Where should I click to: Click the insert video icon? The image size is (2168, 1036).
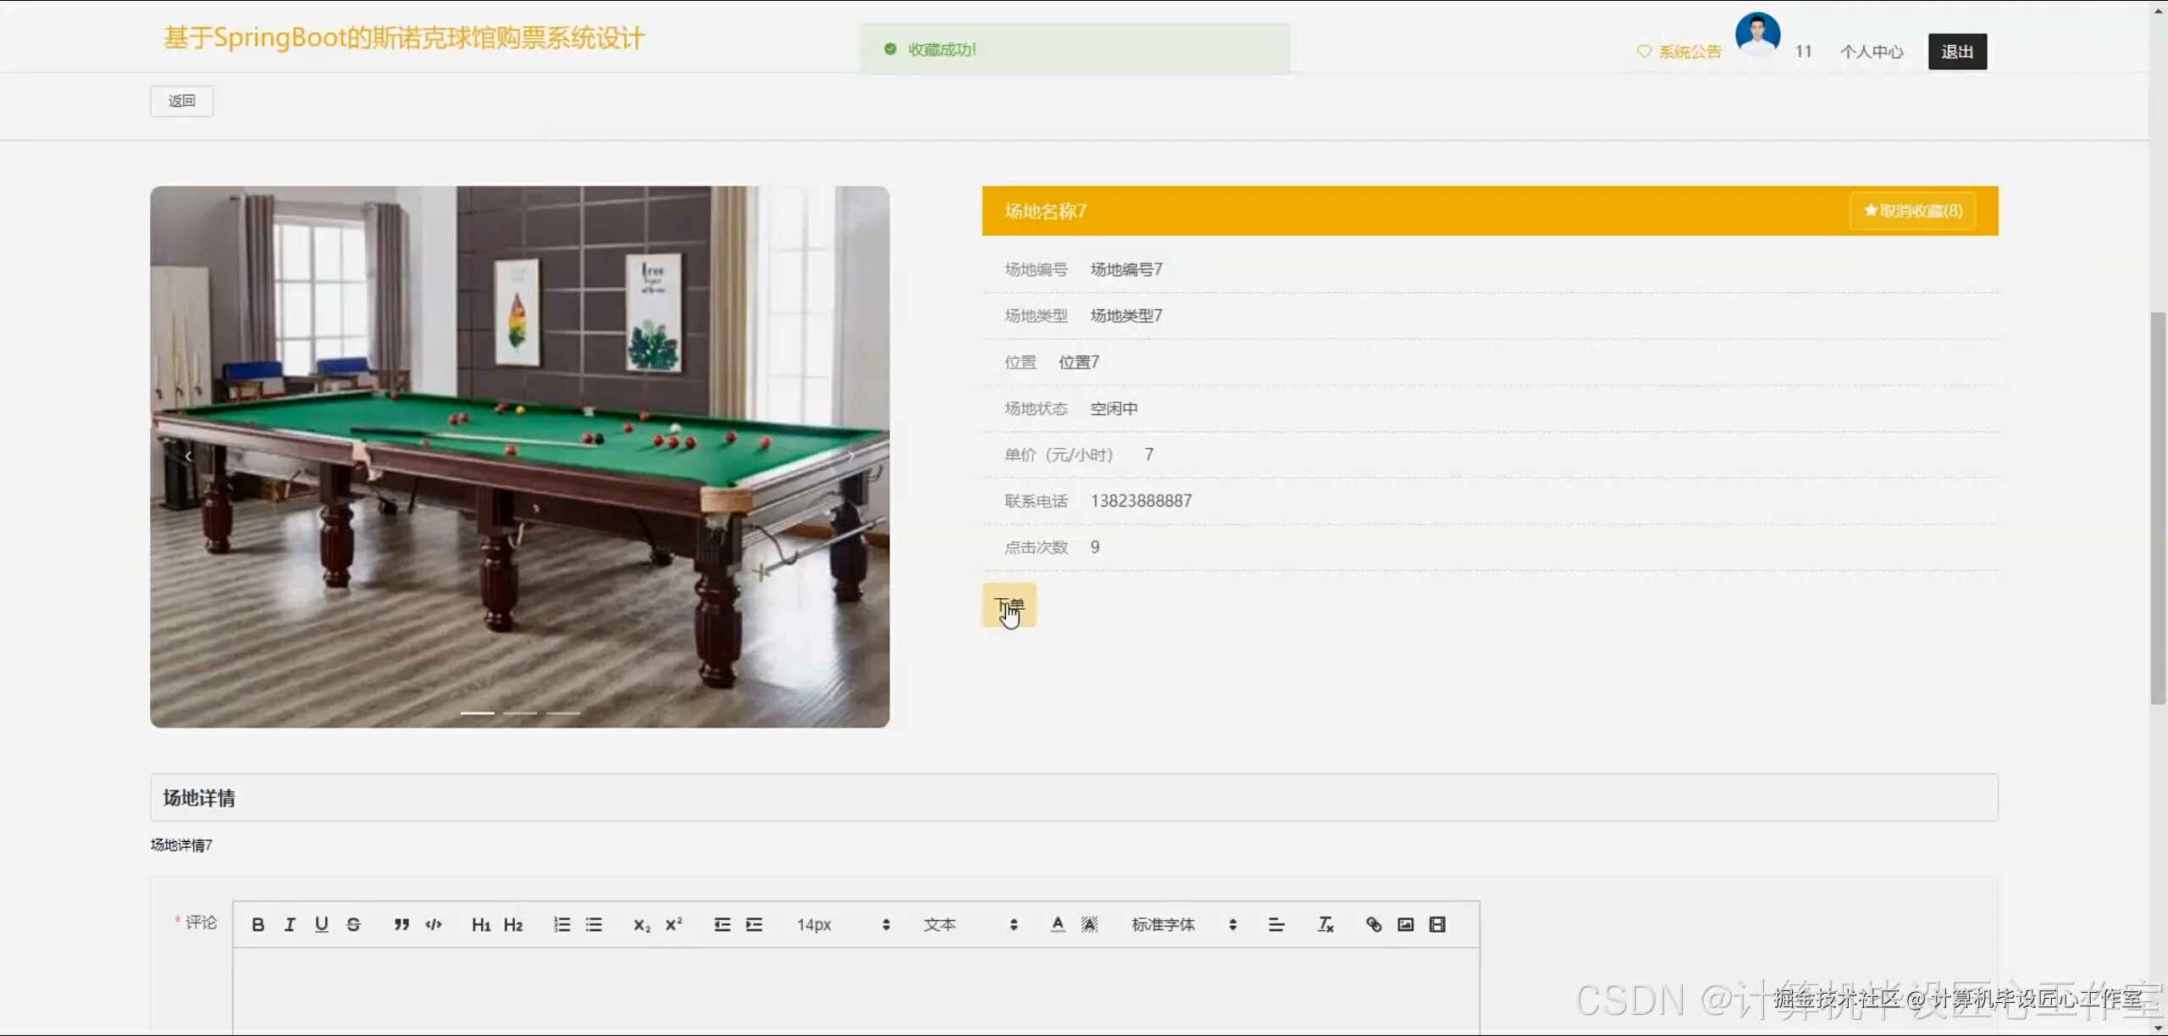tap(1437, 924)
